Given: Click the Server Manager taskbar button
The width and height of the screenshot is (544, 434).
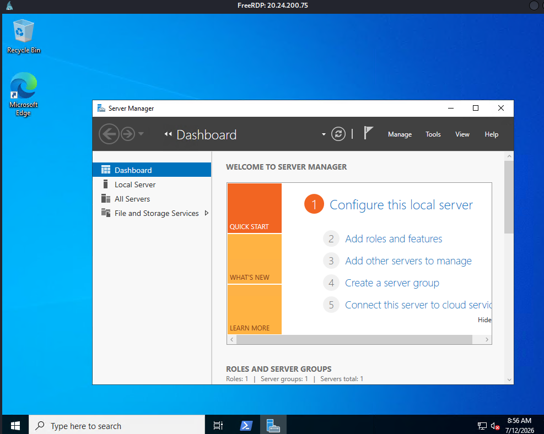Looking at the screenshot, I should tap(273, 425).
